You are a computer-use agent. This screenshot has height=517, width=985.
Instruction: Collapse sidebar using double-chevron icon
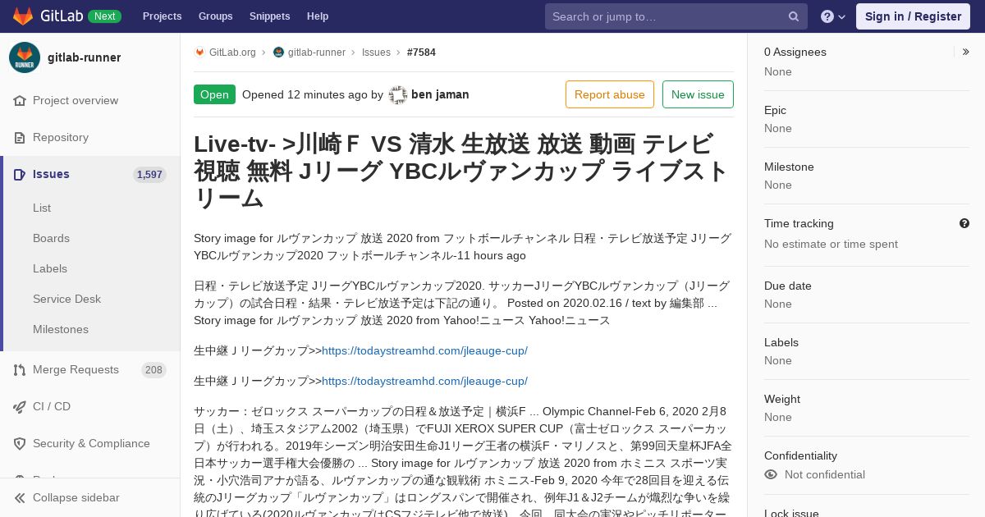(20, 497)
